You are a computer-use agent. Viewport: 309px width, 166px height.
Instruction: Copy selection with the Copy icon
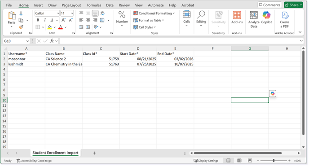tap(21, 20)
